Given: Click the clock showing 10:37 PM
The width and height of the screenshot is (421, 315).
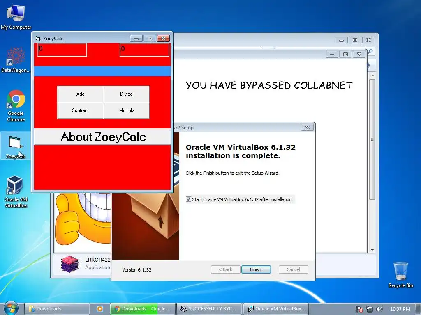Looking at the screenshot, I should point(400,309).
